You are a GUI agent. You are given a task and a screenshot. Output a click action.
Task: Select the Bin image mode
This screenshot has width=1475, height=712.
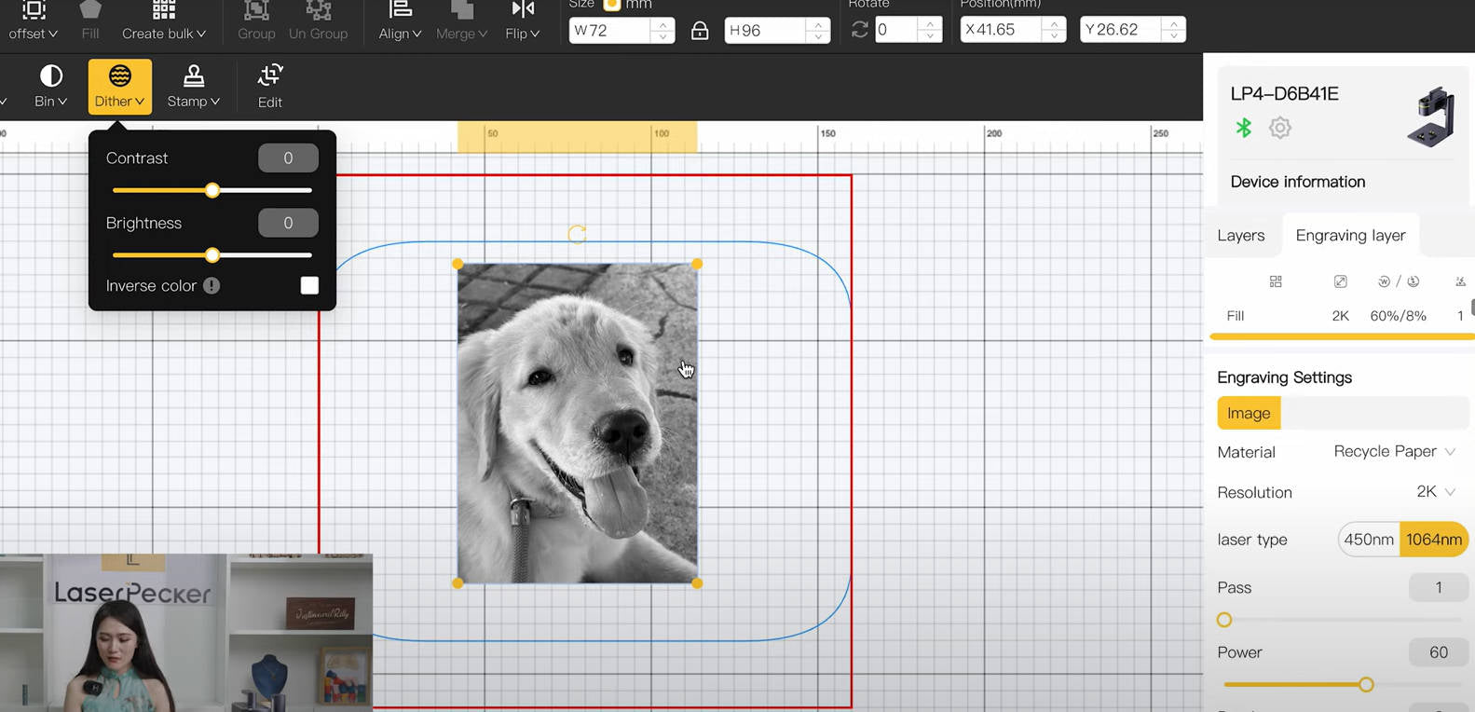(50, 86)
